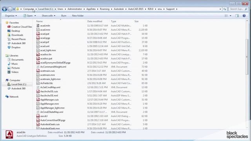Select the acad.mnr file
The image size is (251, 141).
pos(45,30)
